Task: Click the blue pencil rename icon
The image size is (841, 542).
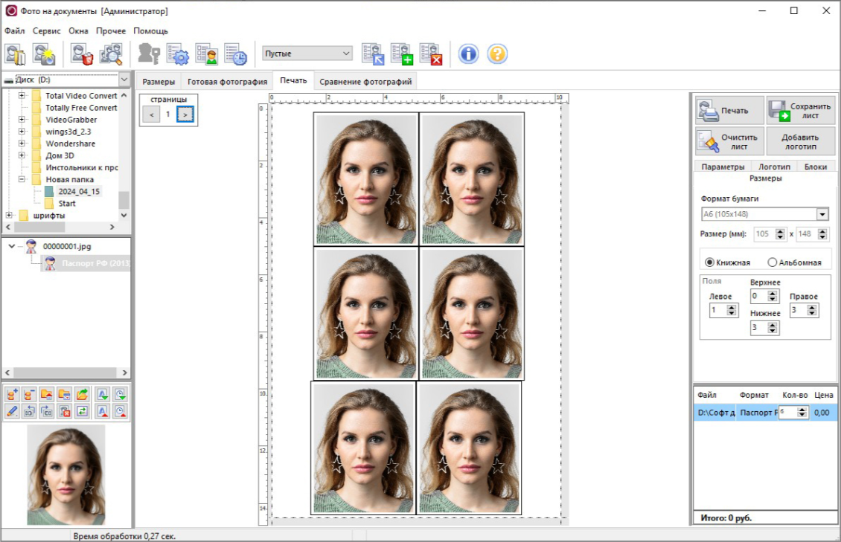Action: (x=12, y=410)
